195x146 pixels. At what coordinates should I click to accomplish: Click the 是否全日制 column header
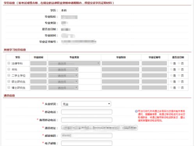tap(178, 57)
